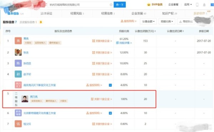Screen dimensions: 214x132
Task: Click the 0.80% shareholding value
Action: tap(124, 124)
